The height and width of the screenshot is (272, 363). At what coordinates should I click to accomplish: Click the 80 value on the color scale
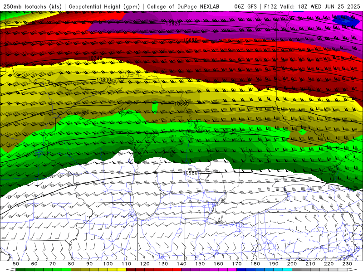coord(71,264)
